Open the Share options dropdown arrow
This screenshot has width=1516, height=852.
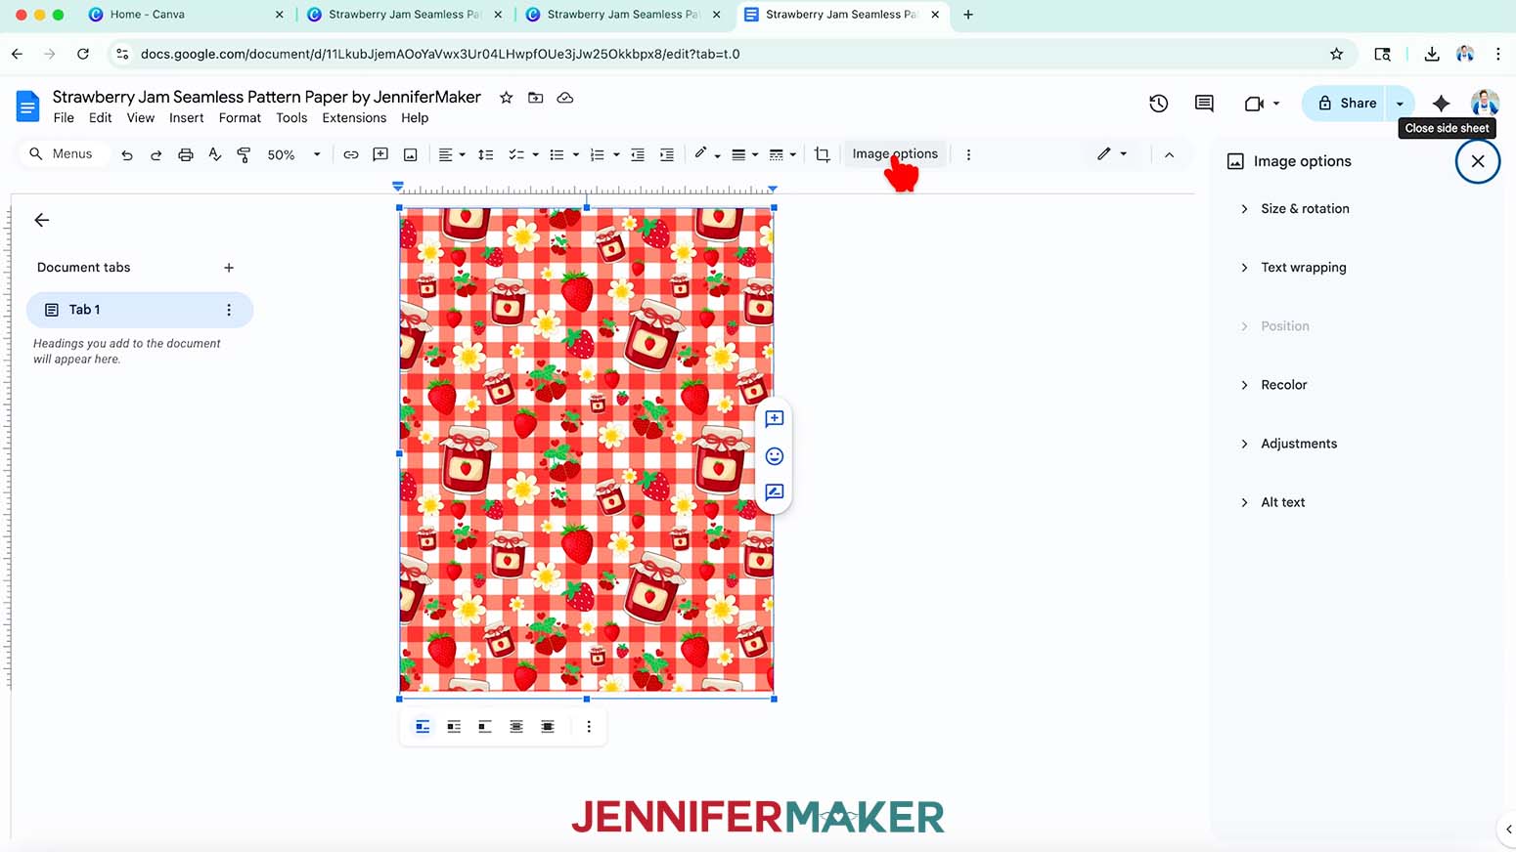1400,103
